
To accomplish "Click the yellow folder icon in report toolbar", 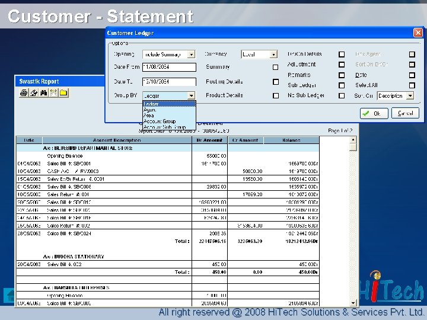I will 63,93.
